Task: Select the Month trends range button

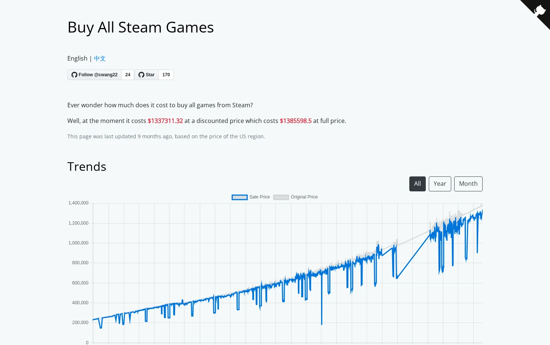Action: 468,184
